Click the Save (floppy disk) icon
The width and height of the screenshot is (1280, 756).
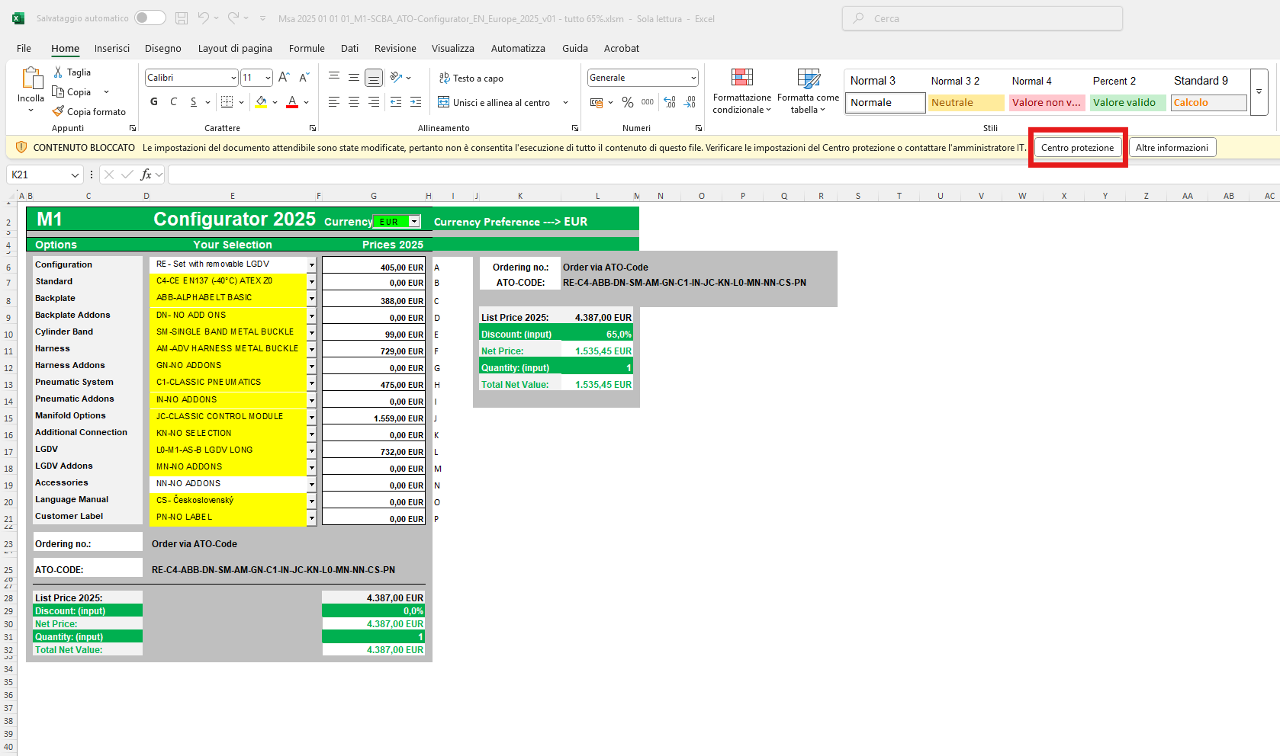click(x=182, y=18)
